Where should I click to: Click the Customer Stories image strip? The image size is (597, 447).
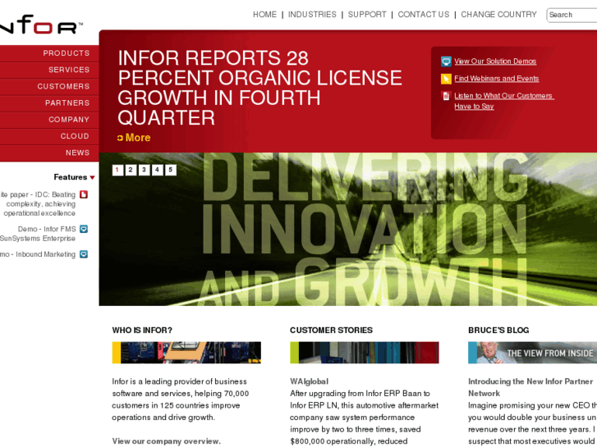(365, 353)
